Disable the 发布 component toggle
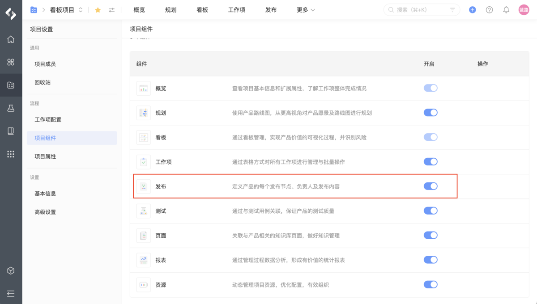The width and height of the screenshot is (537, 304). (430, 186)
